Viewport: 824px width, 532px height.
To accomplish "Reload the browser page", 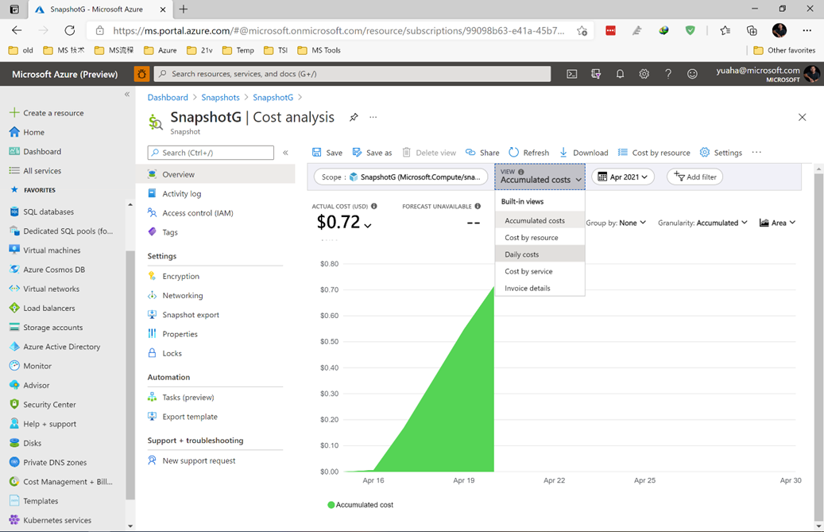I will click(x=70, y=30).
